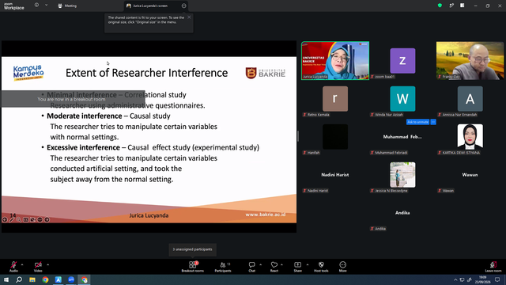Click Leave room button
Screen dimensions: 506x285
pos(493,267)
